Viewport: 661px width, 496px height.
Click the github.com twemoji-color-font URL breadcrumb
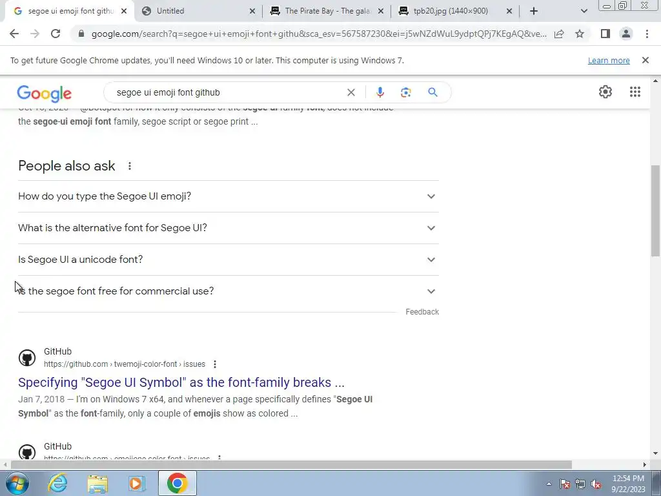click(x=125, y=364)
